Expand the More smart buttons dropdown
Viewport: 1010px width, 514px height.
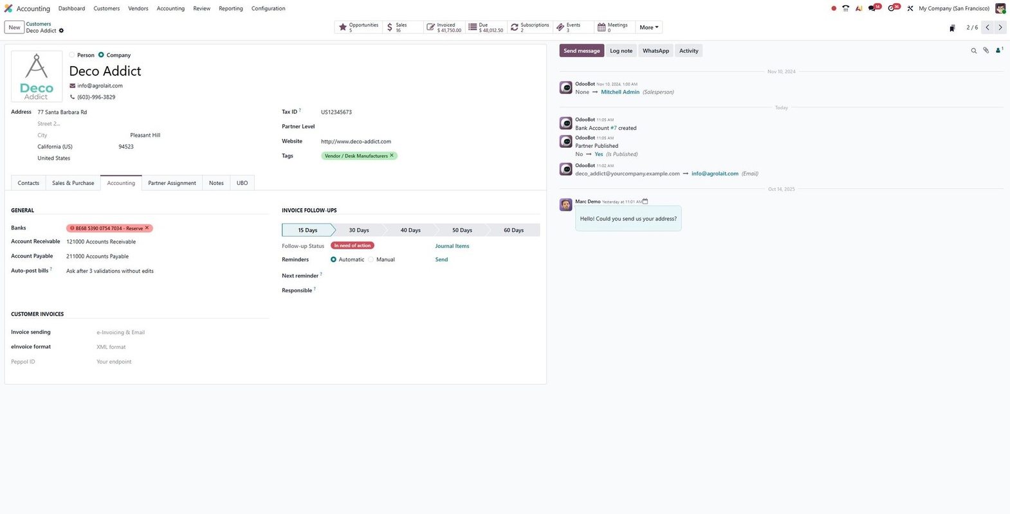point(648,28)
